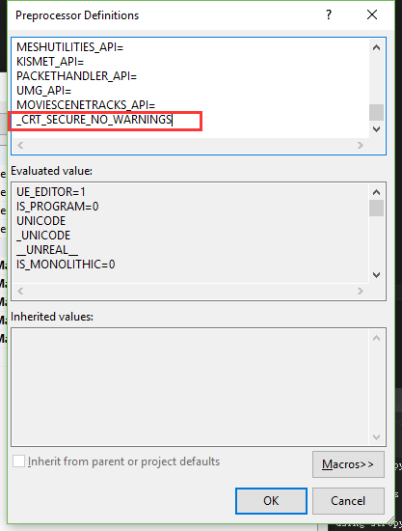Click the Preprocessor Definitions title bar text
This screenshot has width=402, height=531.
click(x=77, y=15)
